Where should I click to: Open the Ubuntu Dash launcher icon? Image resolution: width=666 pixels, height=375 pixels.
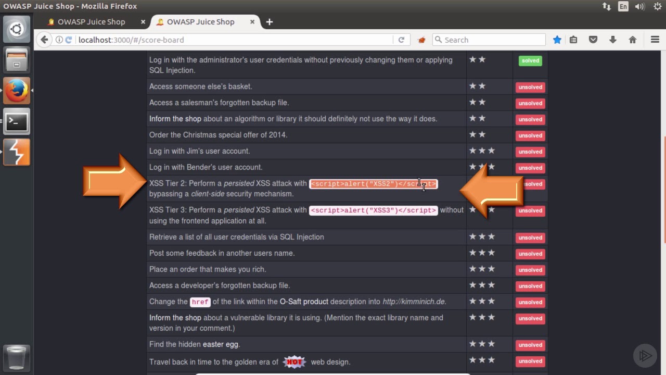(17, 29)
